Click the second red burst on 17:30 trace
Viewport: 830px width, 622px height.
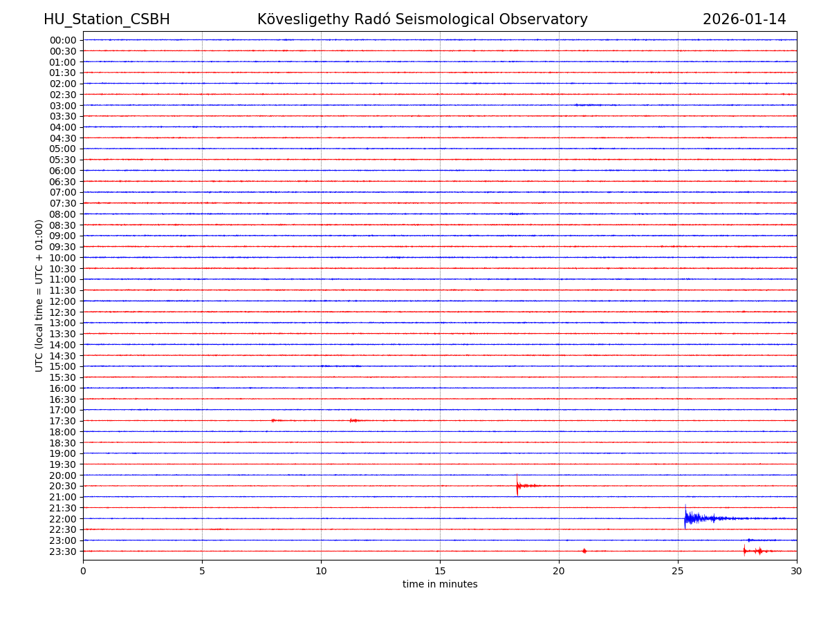(x=353, y=420)
